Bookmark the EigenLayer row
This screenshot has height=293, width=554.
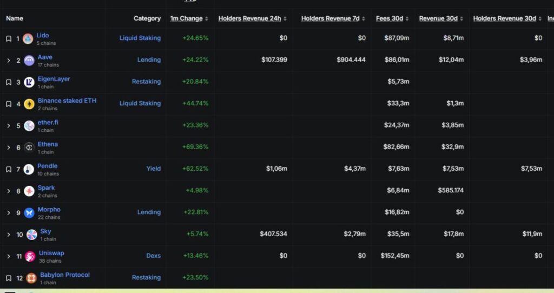tap(9, 82)
